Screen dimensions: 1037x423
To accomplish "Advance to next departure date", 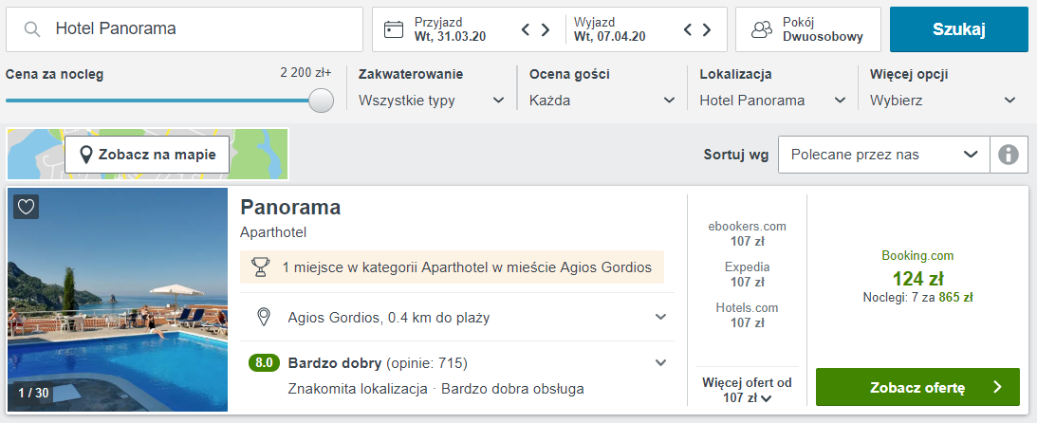I will (x=709, y=29).
